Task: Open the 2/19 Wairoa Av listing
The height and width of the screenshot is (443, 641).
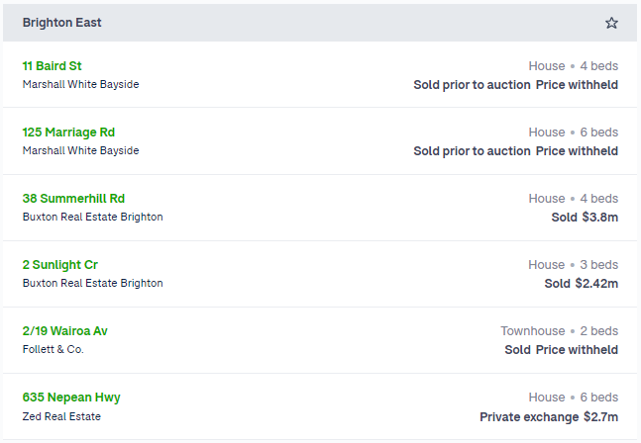Action: coord(65,331)
